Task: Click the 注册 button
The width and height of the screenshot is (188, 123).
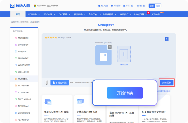Action: coord(158,6)
